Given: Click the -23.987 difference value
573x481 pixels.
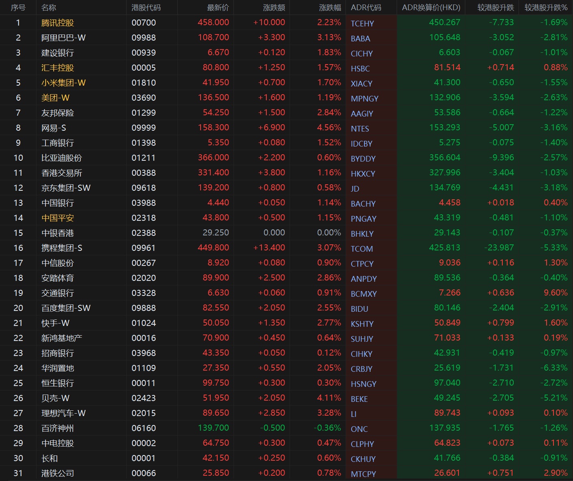Looking at the screenshot, I should pos(499,248).
